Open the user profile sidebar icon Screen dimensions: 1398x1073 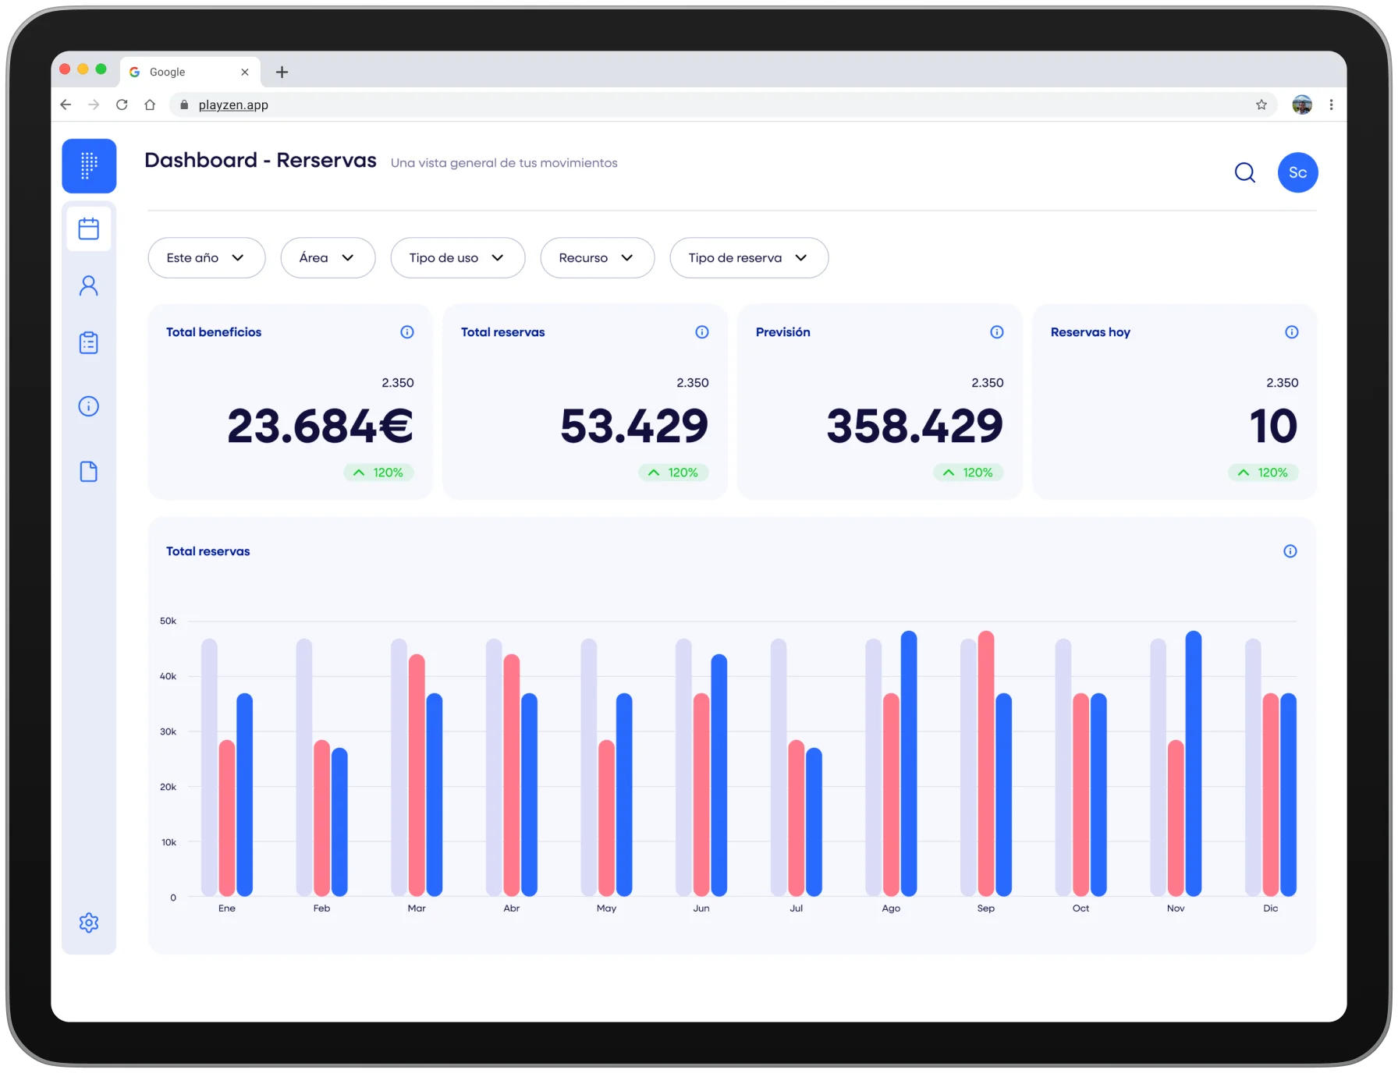point(89,286)
